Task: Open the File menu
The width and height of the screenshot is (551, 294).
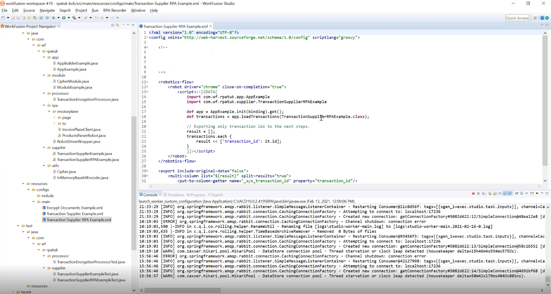Action: [4, 11]
